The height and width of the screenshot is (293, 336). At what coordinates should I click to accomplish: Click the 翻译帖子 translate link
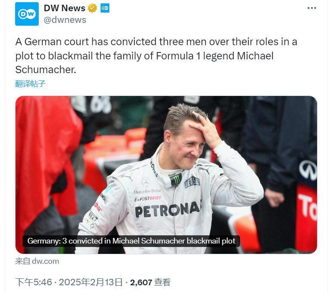(30, 83)
